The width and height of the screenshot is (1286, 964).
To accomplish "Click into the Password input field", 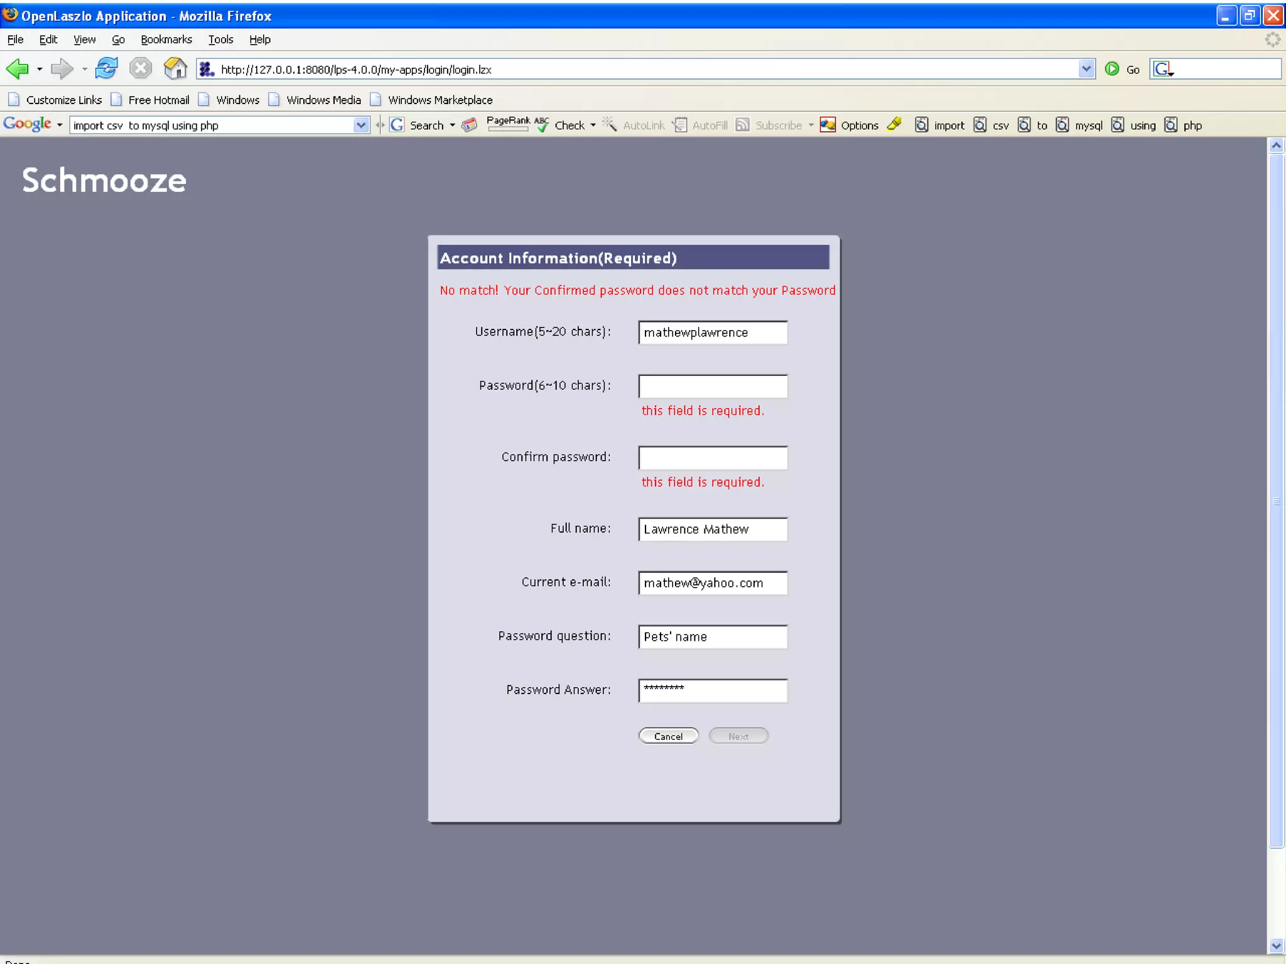I will click(x=713, y=387).
